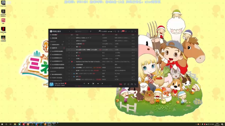Toggle heartbeat mode beside 我喜欢的音乐

click(x=62, y=45)
